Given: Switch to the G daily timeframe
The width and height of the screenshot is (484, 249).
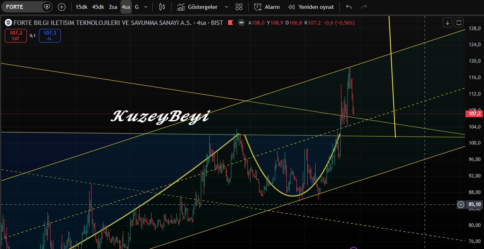Looking at the screenshot, I should pyautogui.click(x=137, y=7).
